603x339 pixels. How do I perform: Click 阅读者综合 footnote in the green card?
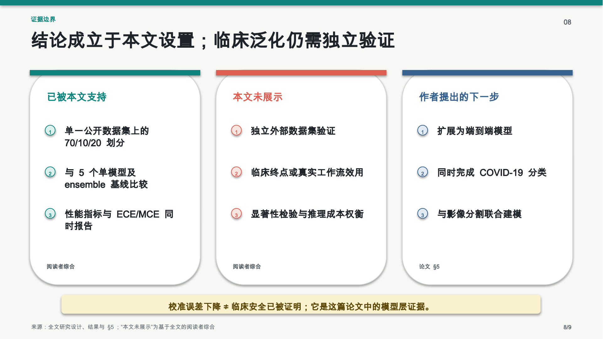point(61,266)
